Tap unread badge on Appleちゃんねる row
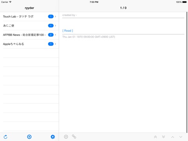 (51, 44)
